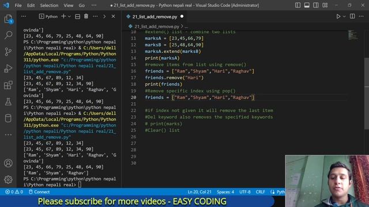Viewport: 369px width, 207px height.
Task: Open the run options dropdown arrow
Action: click(x=344, y=17)
